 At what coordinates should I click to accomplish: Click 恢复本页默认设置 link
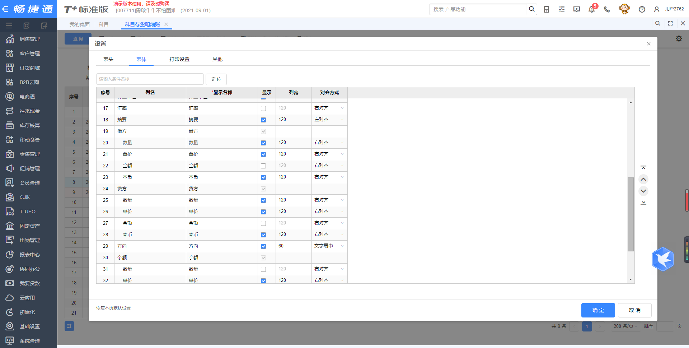coord(113,308)
